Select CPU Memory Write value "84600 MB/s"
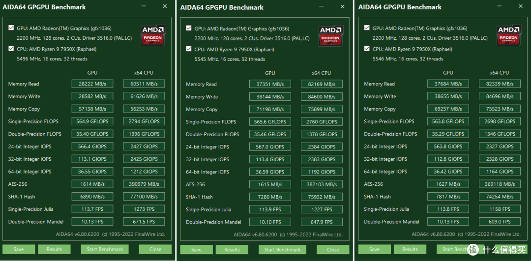 [x=322, y=97]
